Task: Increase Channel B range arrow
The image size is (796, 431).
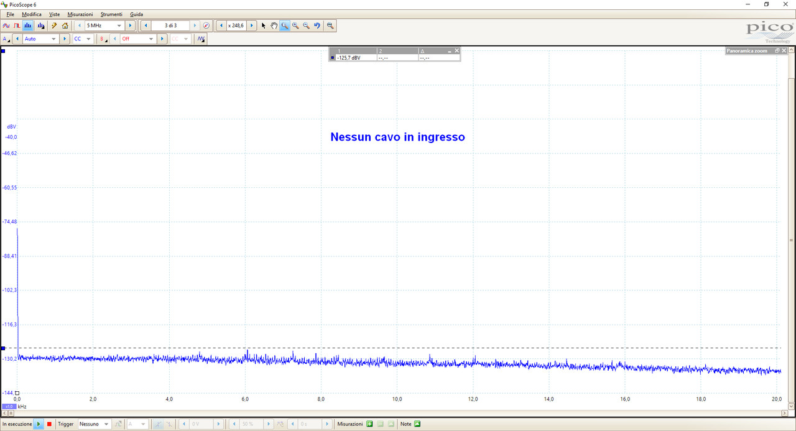Action: pyautogui.click(x=162, y=39)
